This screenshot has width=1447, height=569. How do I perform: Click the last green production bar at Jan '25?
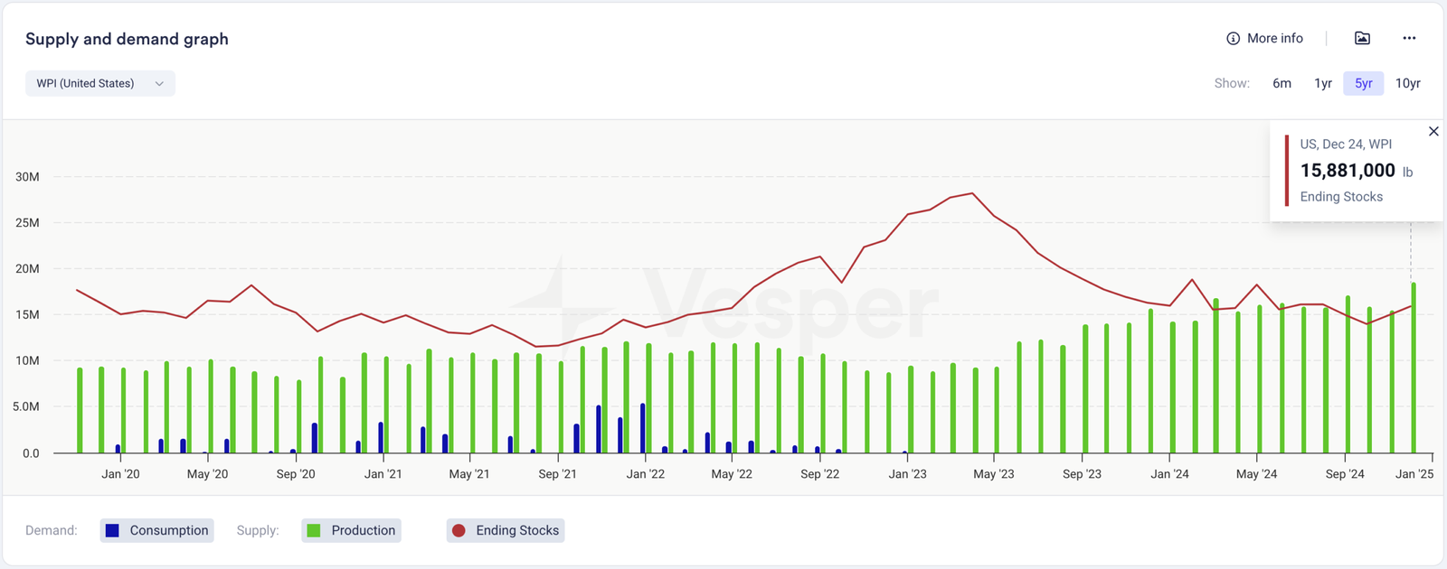click(x=1414, y=370)
